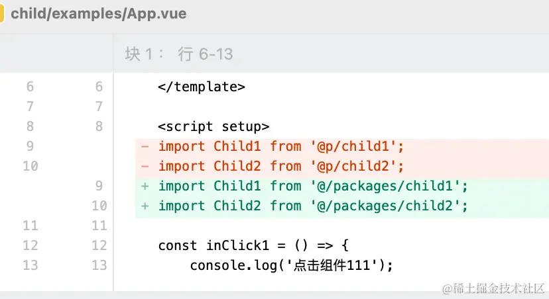Select removed line import Child1 from '@p/child1'

coord(281,146)
